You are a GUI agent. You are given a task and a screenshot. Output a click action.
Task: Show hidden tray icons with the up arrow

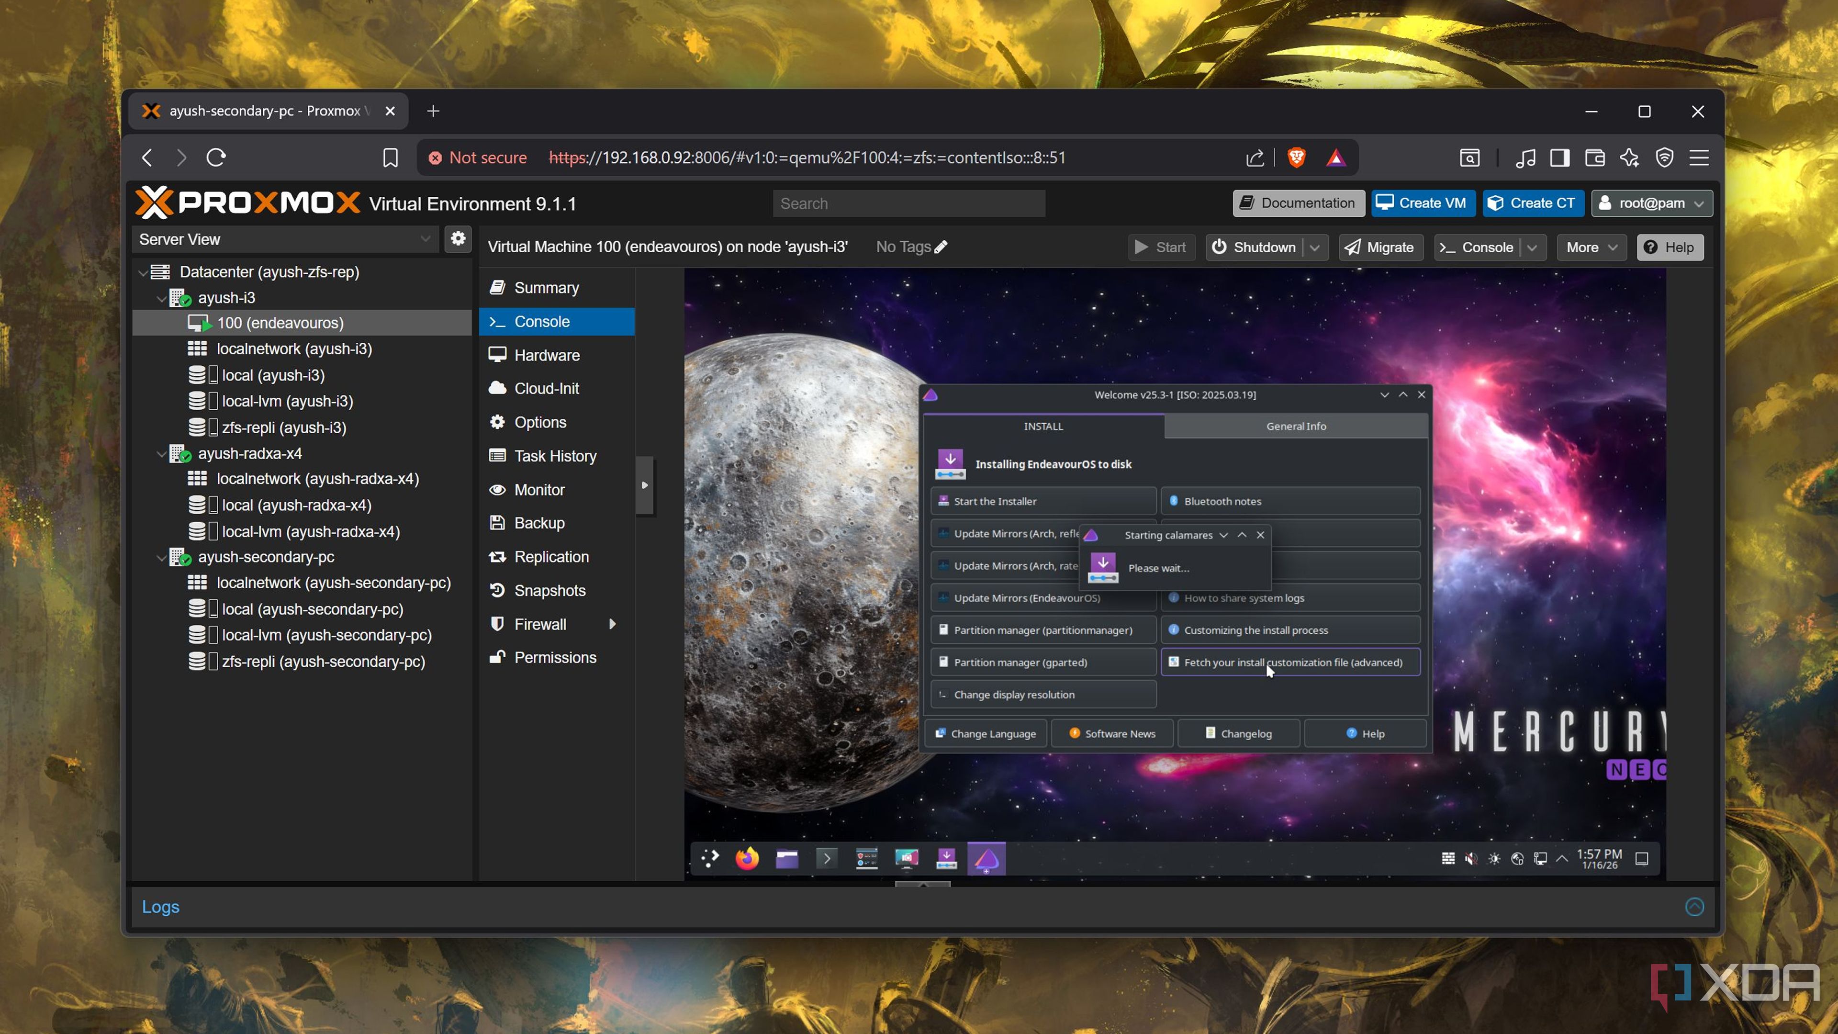1563,858
